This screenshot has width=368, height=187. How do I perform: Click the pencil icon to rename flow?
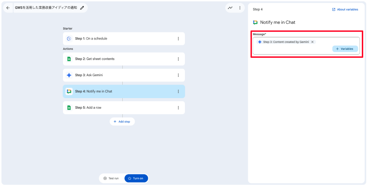(x=82, y=8)
